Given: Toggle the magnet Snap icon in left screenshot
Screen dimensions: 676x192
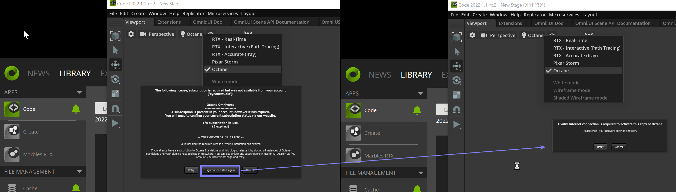Looking at the screenshot, I should coord(115,108).
